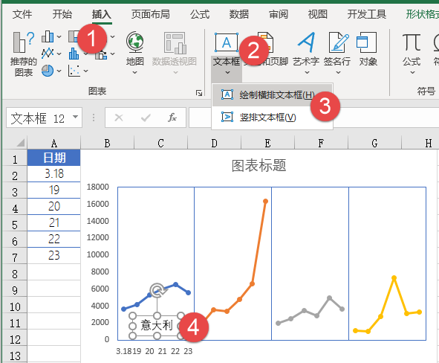Select the chart title text
Viewport: 439px width, 363px height.
point(258,165)
